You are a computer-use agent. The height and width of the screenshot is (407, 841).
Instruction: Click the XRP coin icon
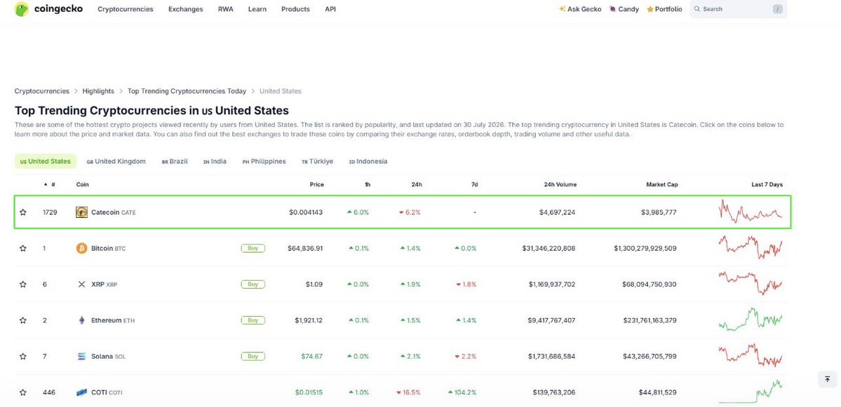[x=81, y=284]
